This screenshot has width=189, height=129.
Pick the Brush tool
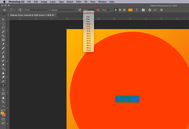click(3, 52)
